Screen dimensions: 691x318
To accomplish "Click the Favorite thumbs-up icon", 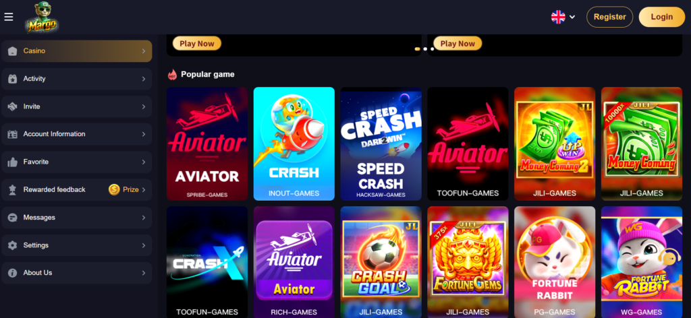I will [12, 162].
